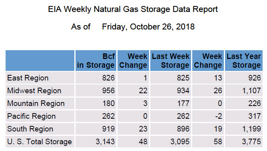Click the -2 Pacific week change cell

point(208,116)
